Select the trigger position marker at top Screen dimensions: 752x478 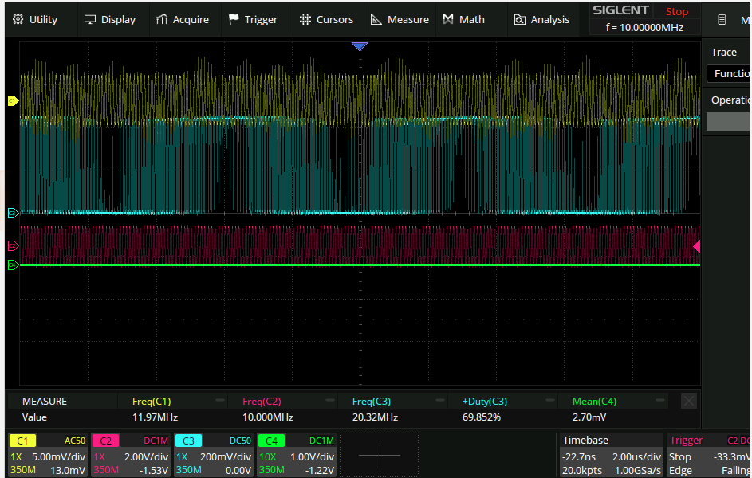tap(360, 47)
